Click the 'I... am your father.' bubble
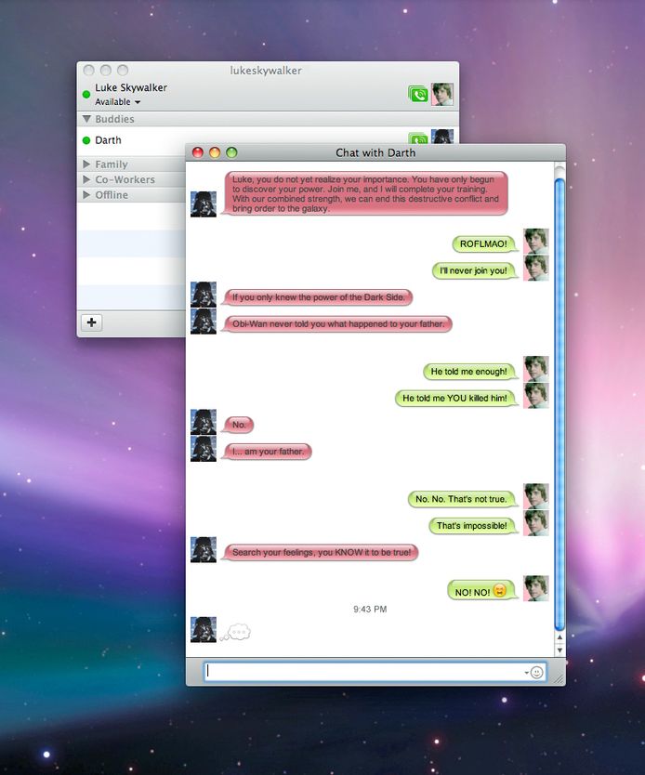This screenshot has height=775, width=645. pos(268,452)
